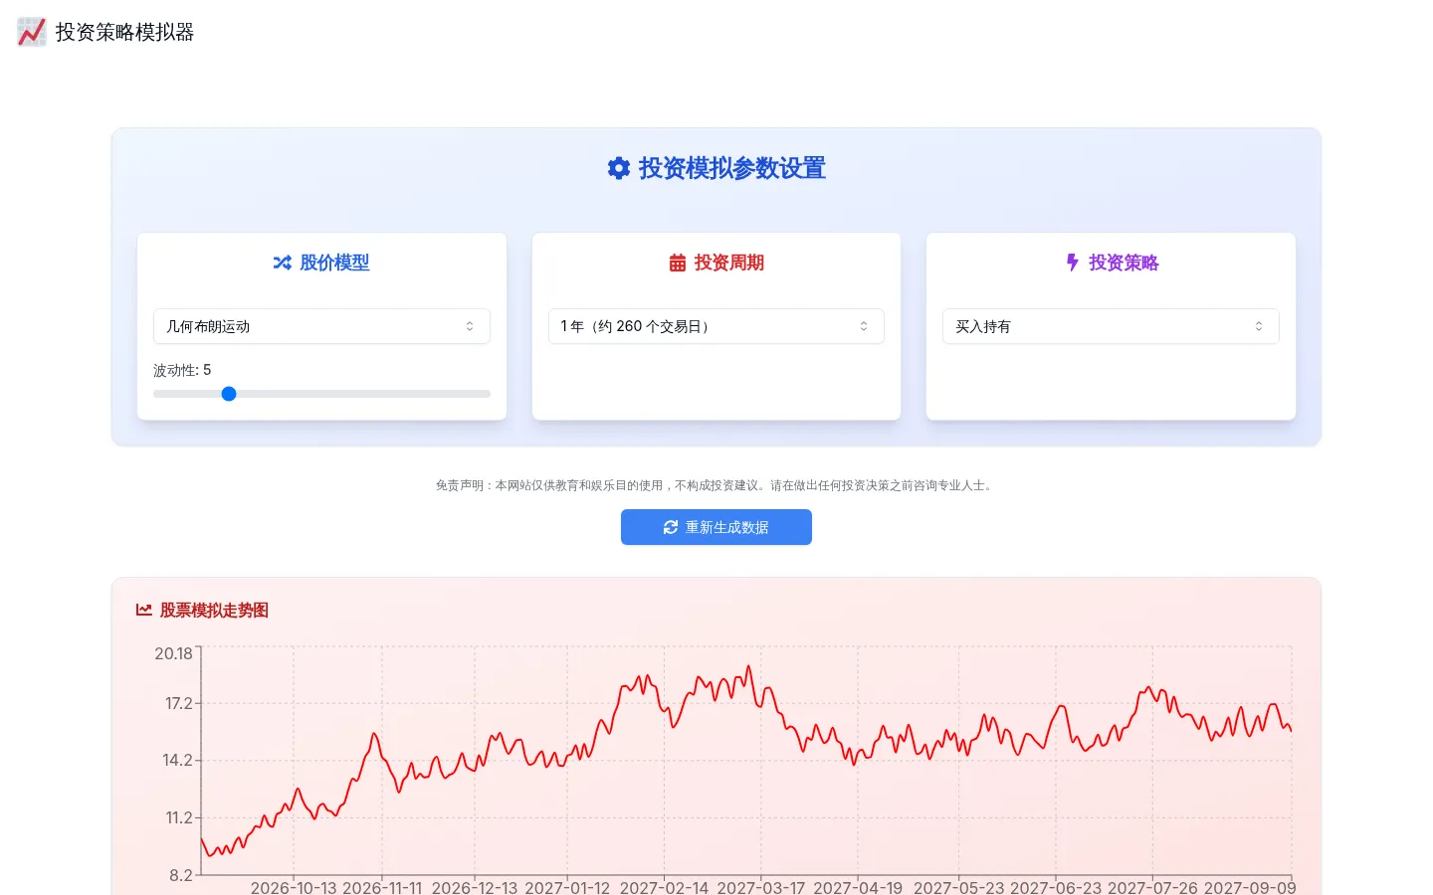Viewport: 1433px width, 895px height.
Task: Click the 股票模拟走势图 chart heading
Action: 214,610
